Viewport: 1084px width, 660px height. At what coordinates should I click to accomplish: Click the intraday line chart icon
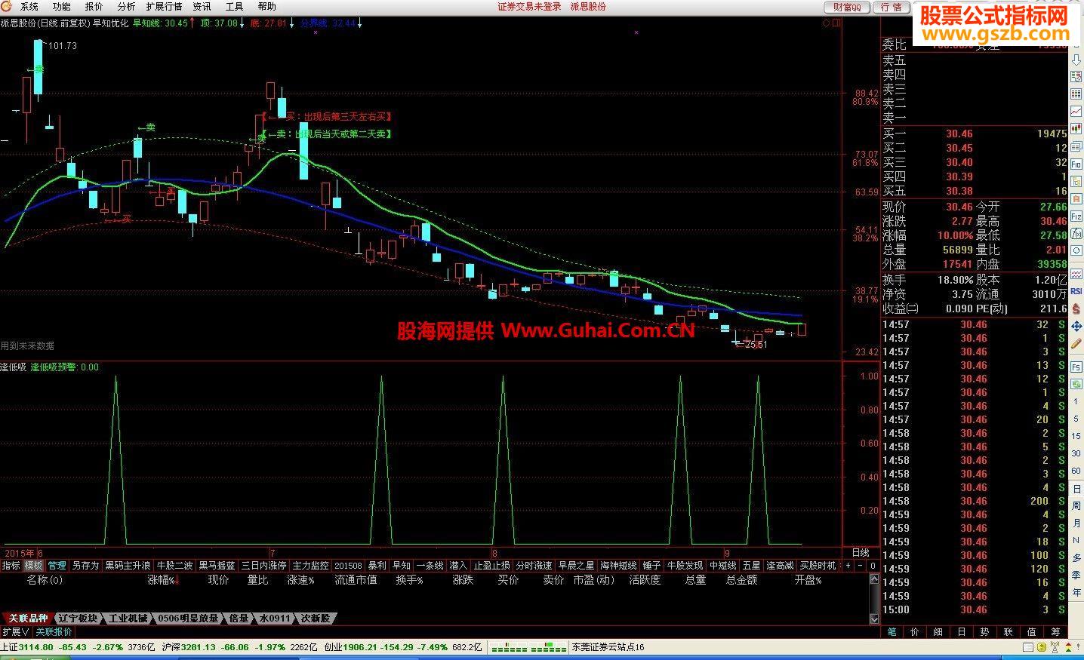tap(1076, 111)
